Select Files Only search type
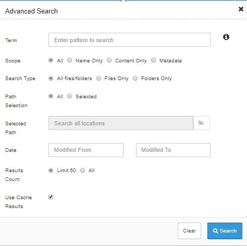This screenshot has height=246, width=247. tap(98, 79)
